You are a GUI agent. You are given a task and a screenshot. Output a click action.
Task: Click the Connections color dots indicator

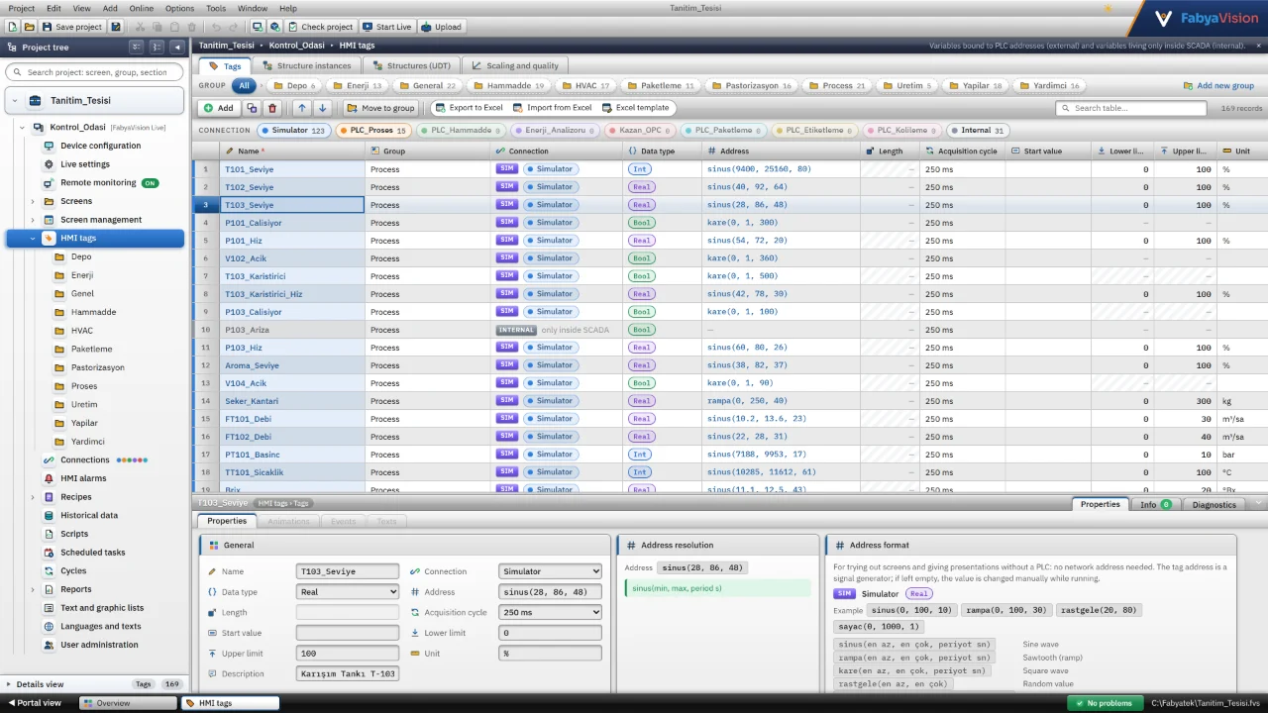point(132,459)
